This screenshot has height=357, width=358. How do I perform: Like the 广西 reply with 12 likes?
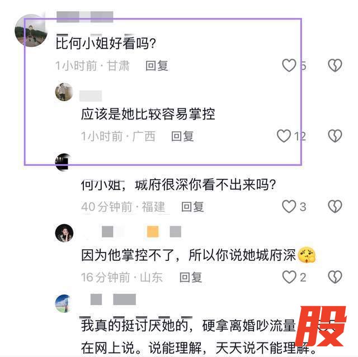point(284,136)
